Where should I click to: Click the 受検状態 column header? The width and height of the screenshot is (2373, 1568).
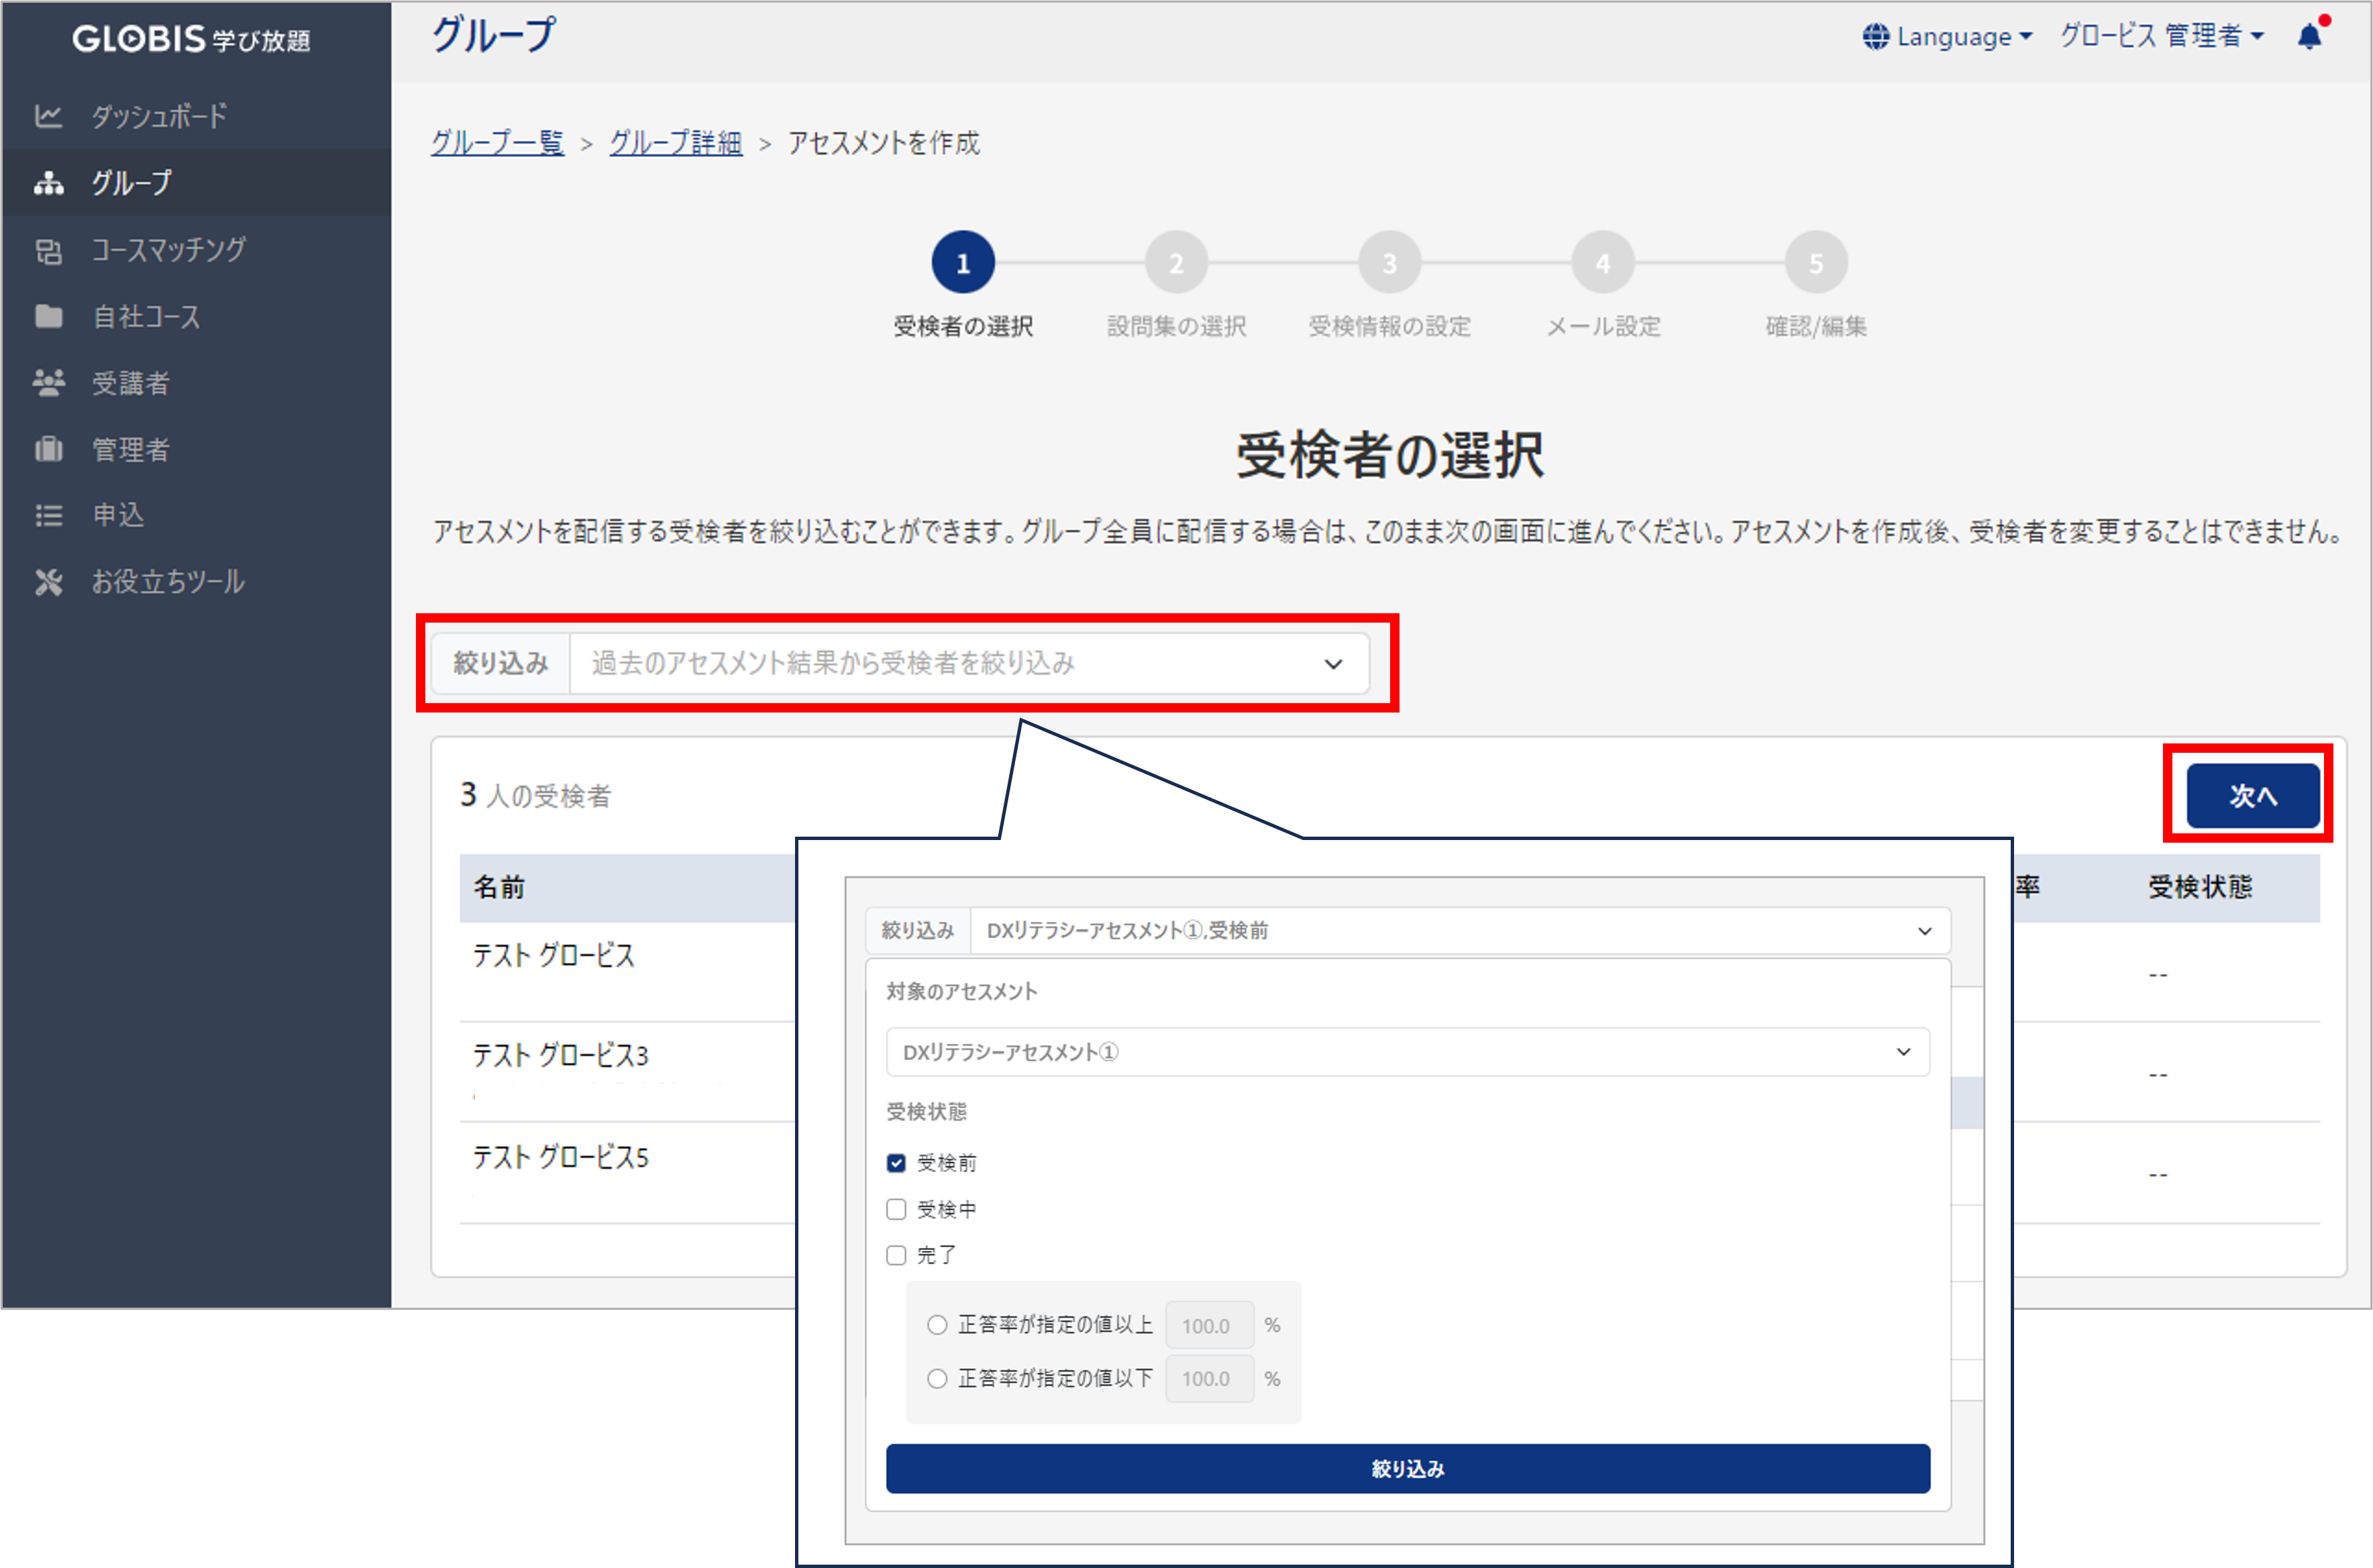2200,887
